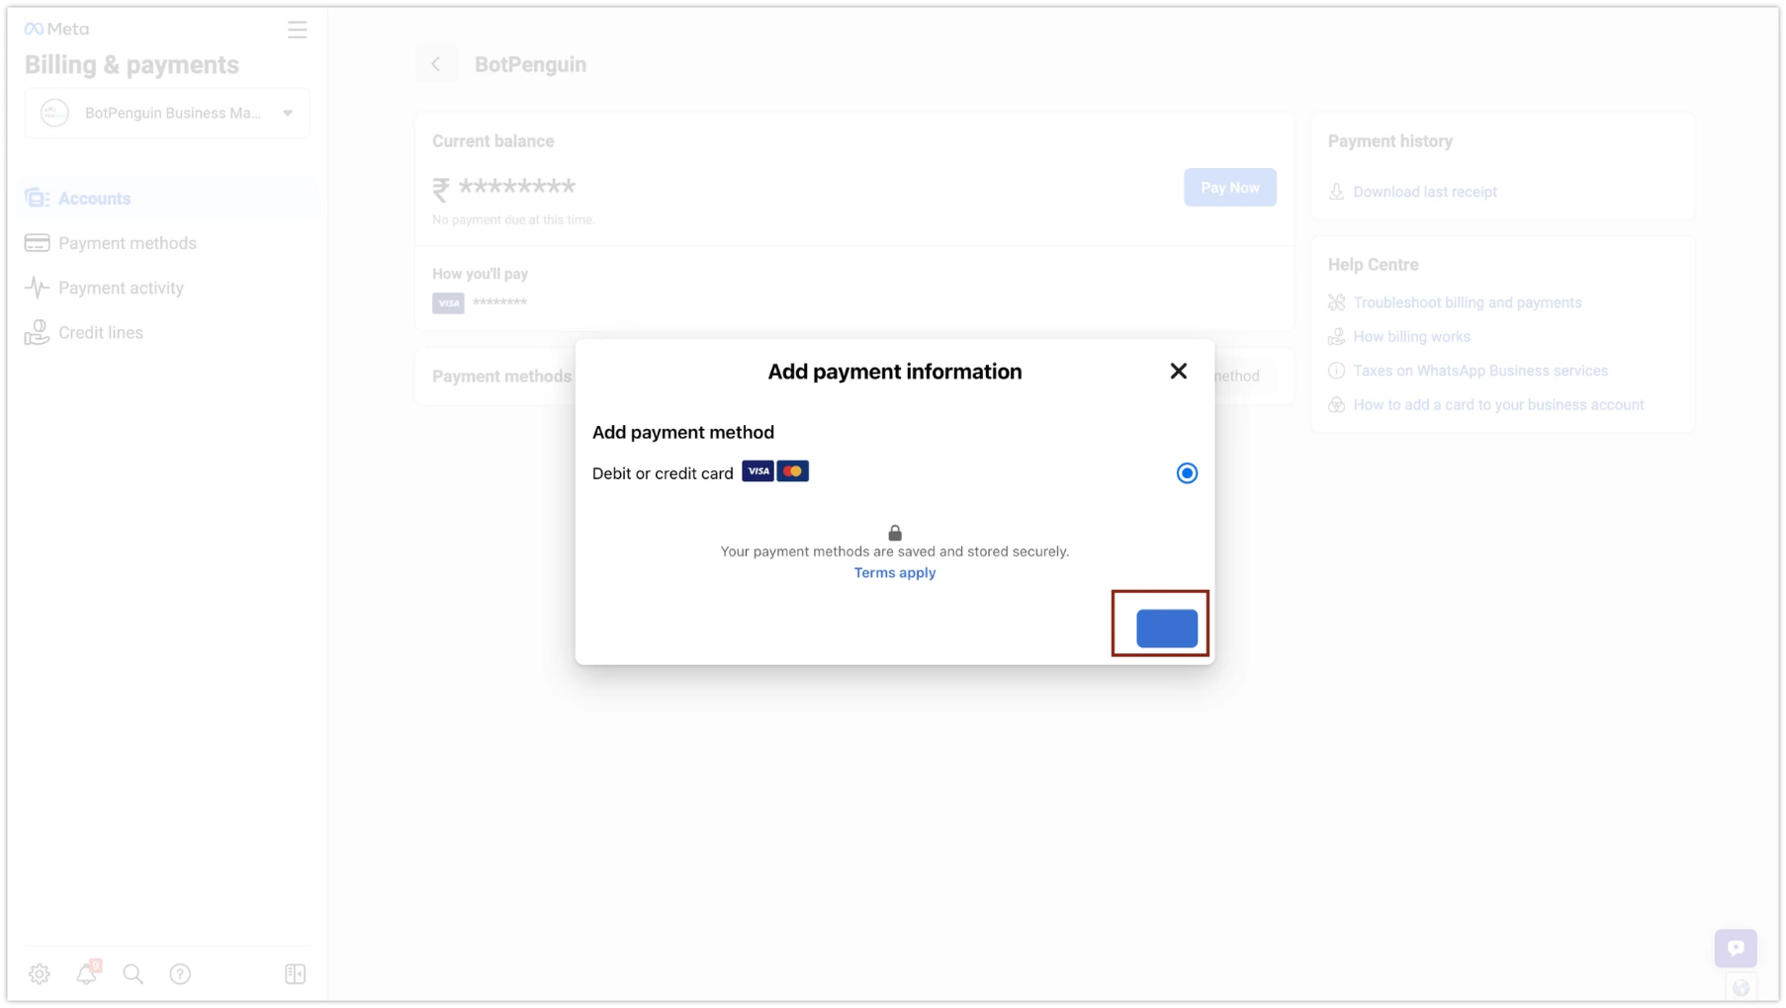1786x1008 pixels.
Task: Click the Troubleshoot billing tools icon
Action: [1336, 302]
